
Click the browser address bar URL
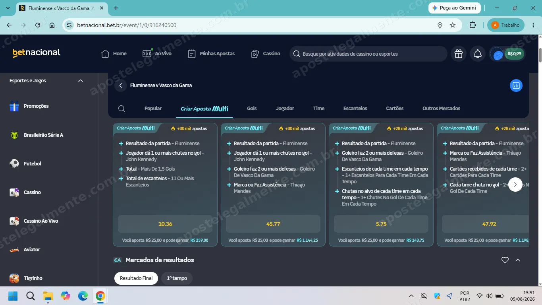pyautogui.click(x=127, y=25)
